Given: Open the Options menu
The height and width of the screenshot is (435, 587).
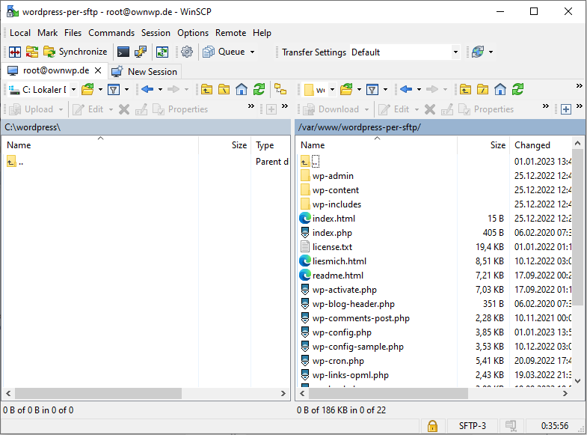Looking at the screenshot, I should click(193, 33).
